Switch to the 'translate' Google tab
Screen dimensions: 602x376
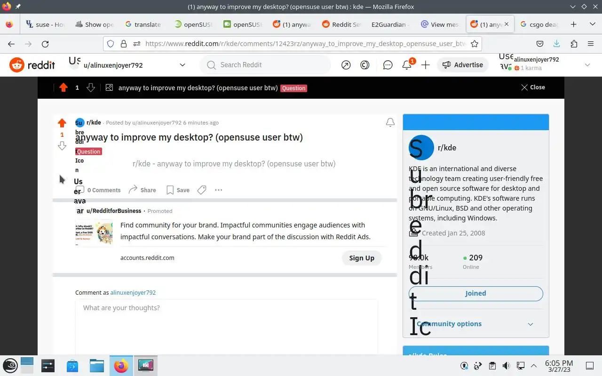click(x=143, y=24)
